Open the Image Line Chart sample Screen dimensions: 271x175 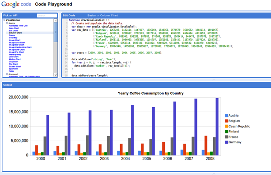coord(17,49)
